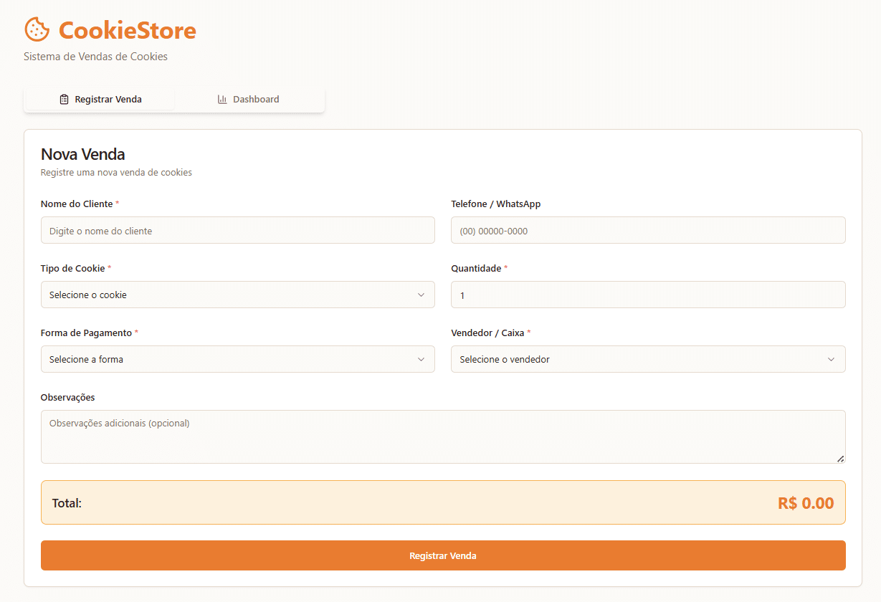Click the clipboard icon in Registrar Venda tab
881x602 pixels.
[x=65, y=100]
